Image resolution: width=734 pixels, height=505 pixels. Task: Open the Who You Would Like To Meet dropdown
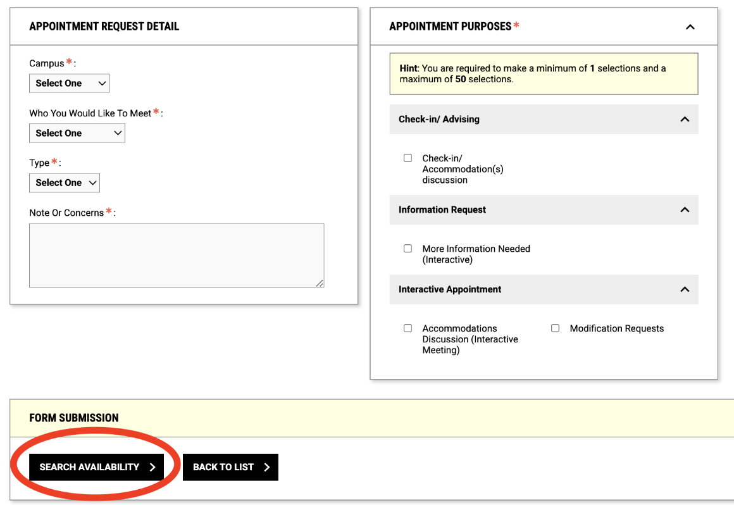(x=77, y=133)
